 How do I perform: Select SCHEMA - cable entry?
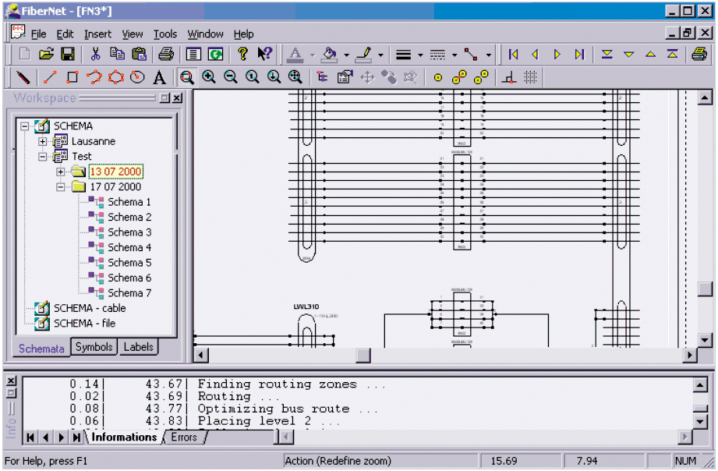90,308
